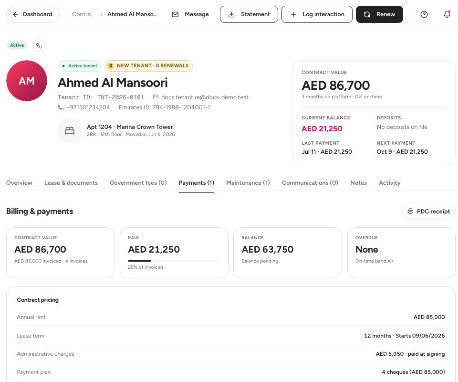Image resolution: width=458 pixels, height=382 pixels.
Task: Open the Contracts breadcrumb link
Action: 83,14
